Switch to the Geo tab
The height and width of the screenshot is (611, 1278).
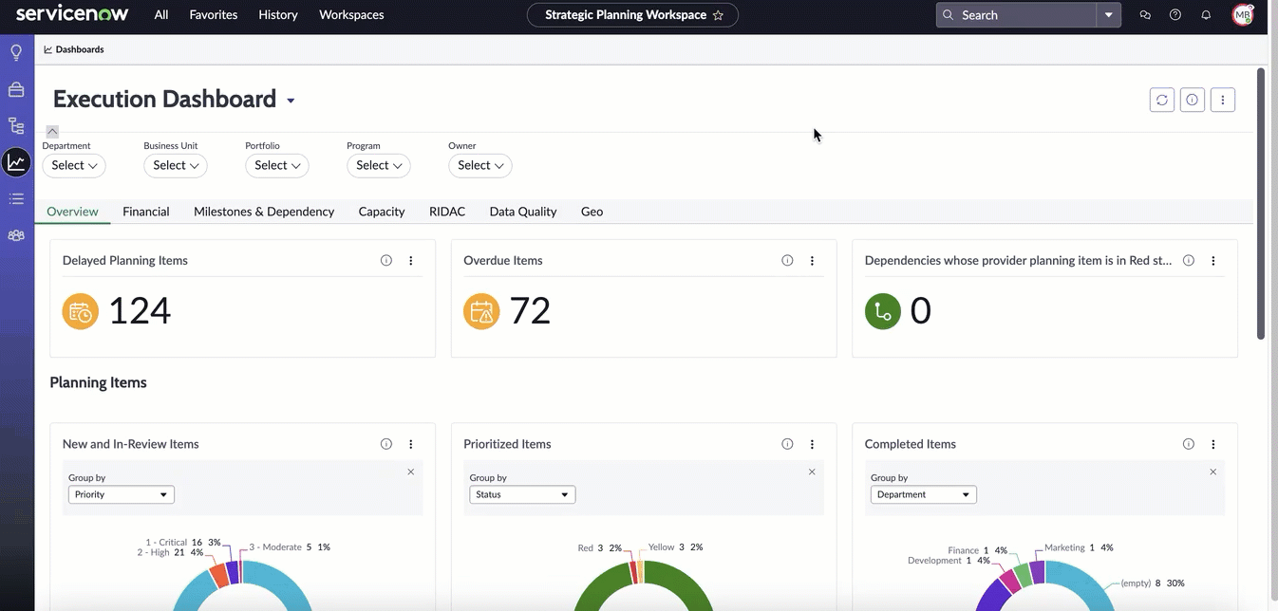[x=592, y=212]
